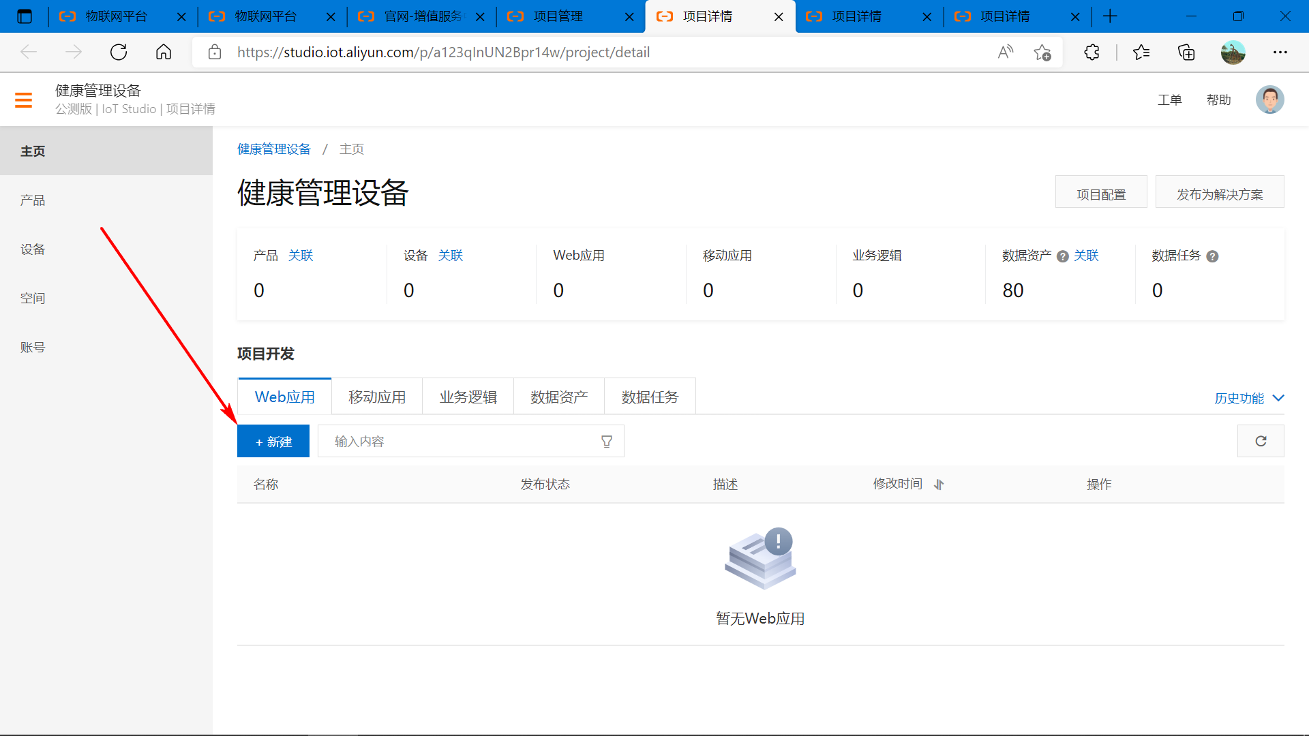Close the 项目管理 tab
1309x736 pixels.
point(630,17)
